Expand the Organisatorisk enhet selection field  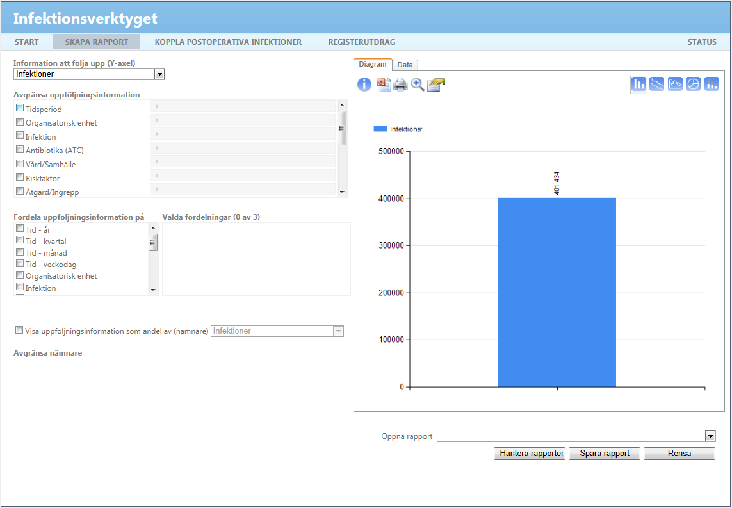tap(242, 120)
